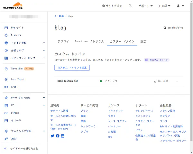
Task: Expand the R2 sidebar arrow
Action: click(44, 105)
